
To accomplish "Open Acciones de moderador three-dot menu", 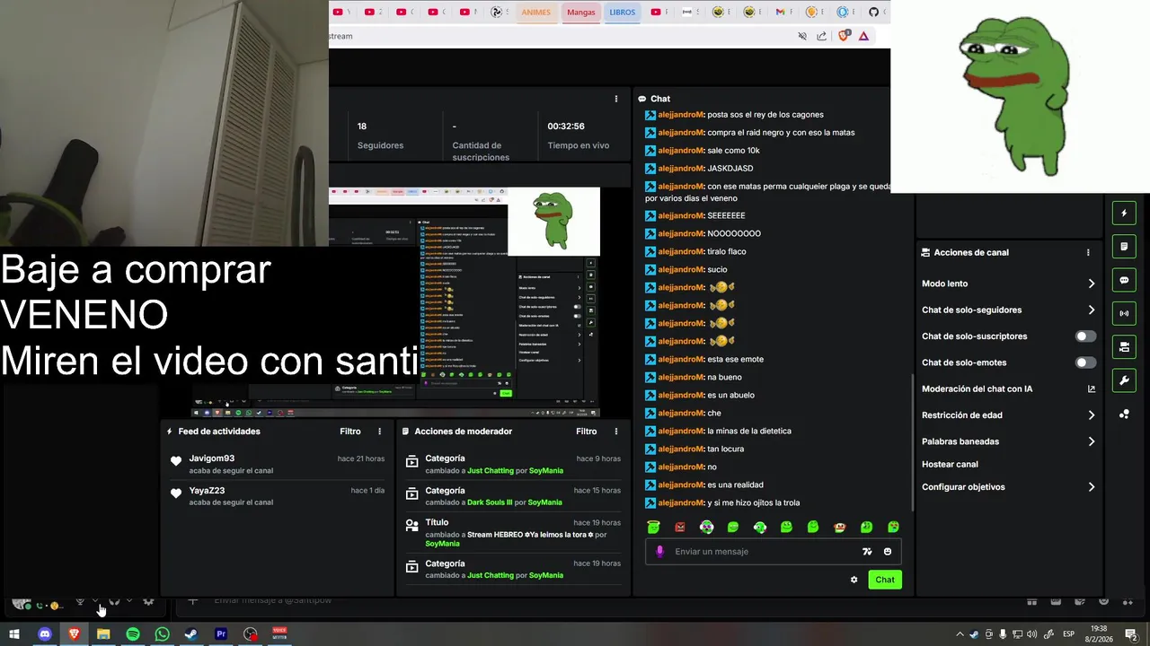I will click(x=616, y=432).
